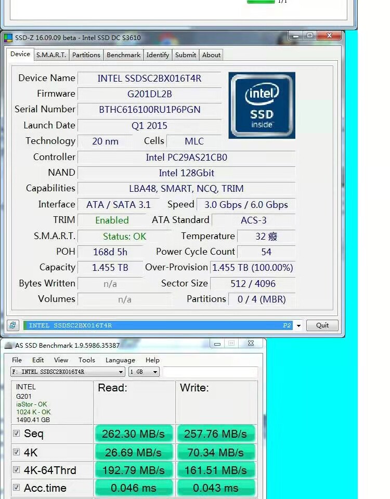Click the Launch Date value Q1 2015
The width and height of the screenshot is (390, 499).
tap(149, 125)
